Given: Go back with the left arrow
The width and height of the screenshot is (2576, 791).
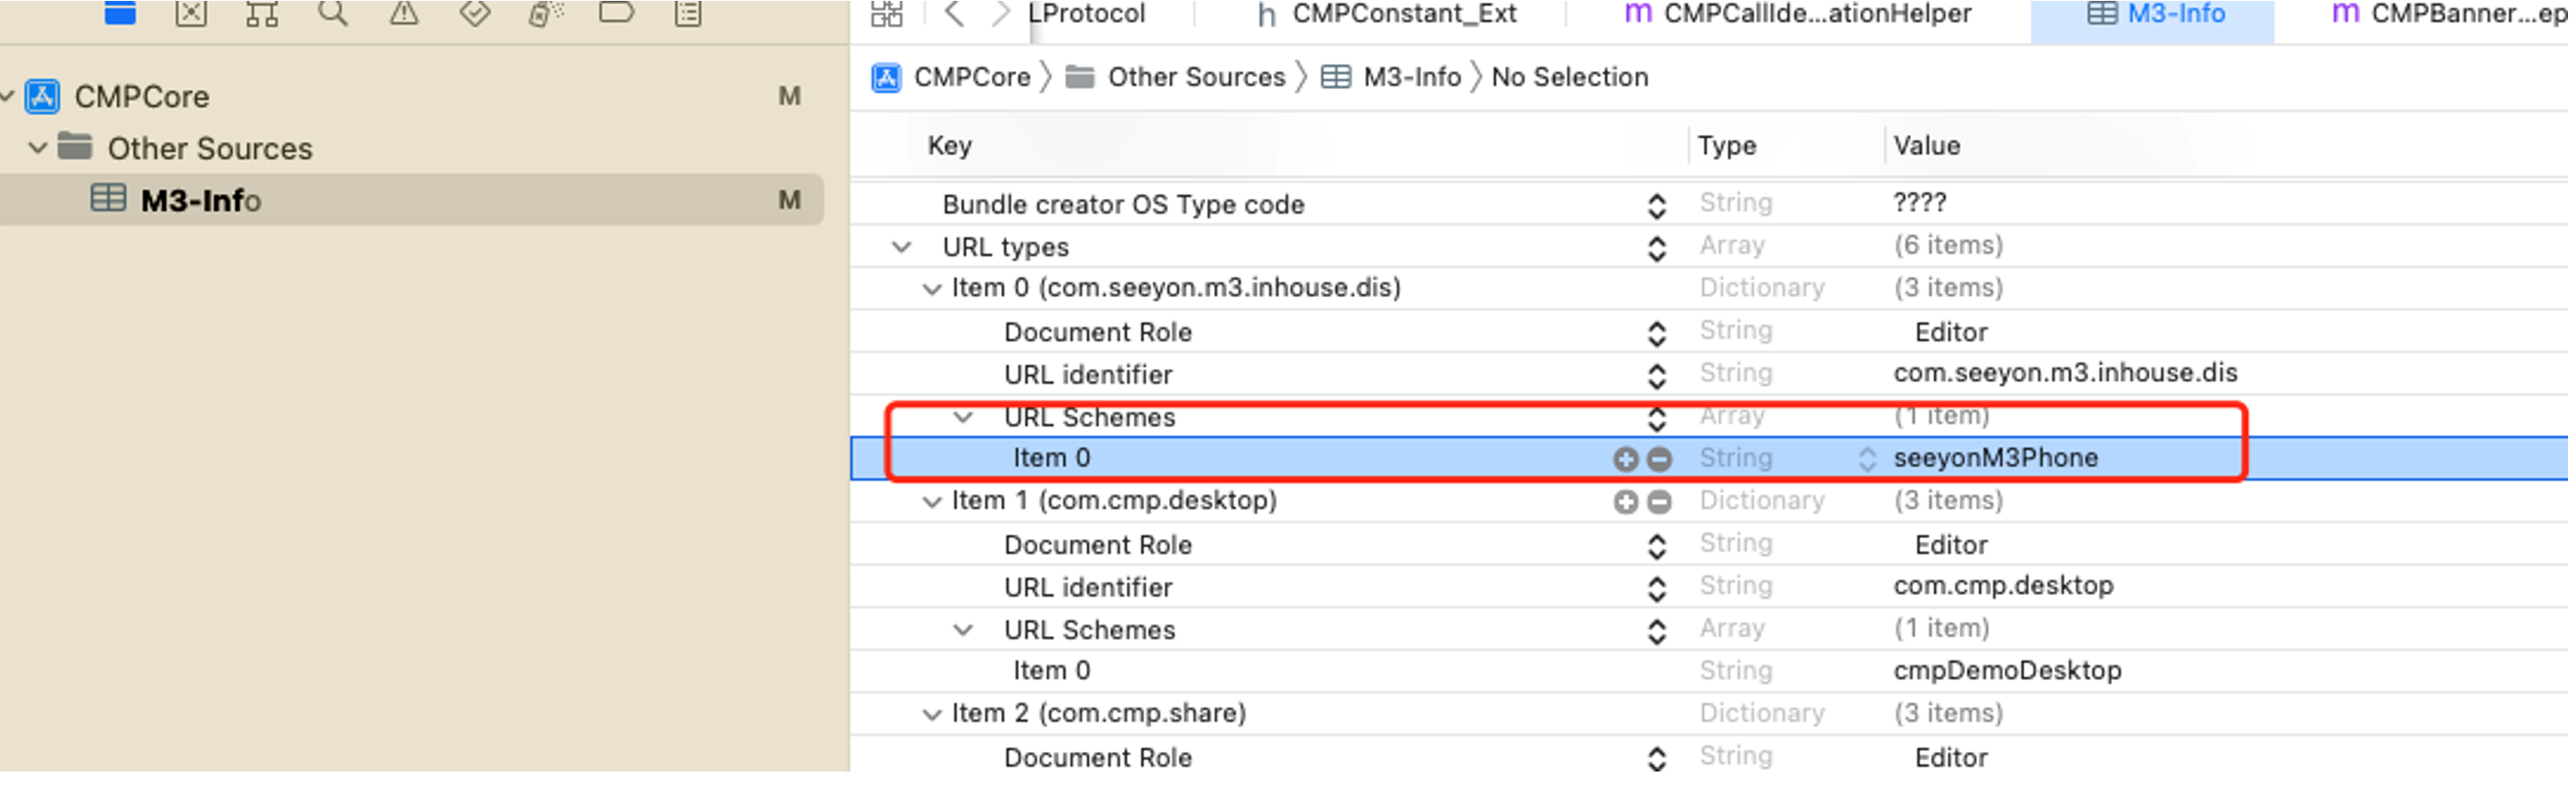Looking at the screenshot, I should tap(954, 13).
